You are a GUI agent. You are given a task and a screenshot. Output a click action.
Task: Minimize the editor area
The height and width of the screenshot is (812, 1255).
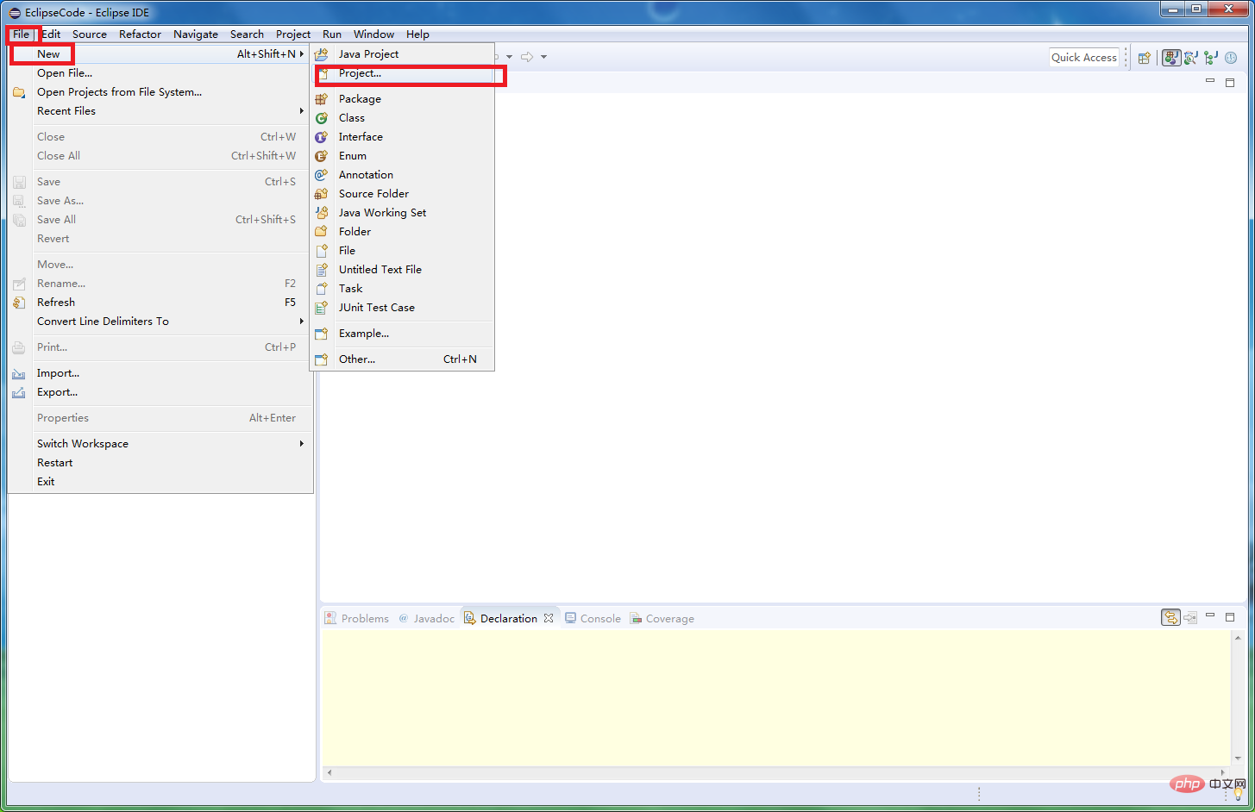[1210, 81]
